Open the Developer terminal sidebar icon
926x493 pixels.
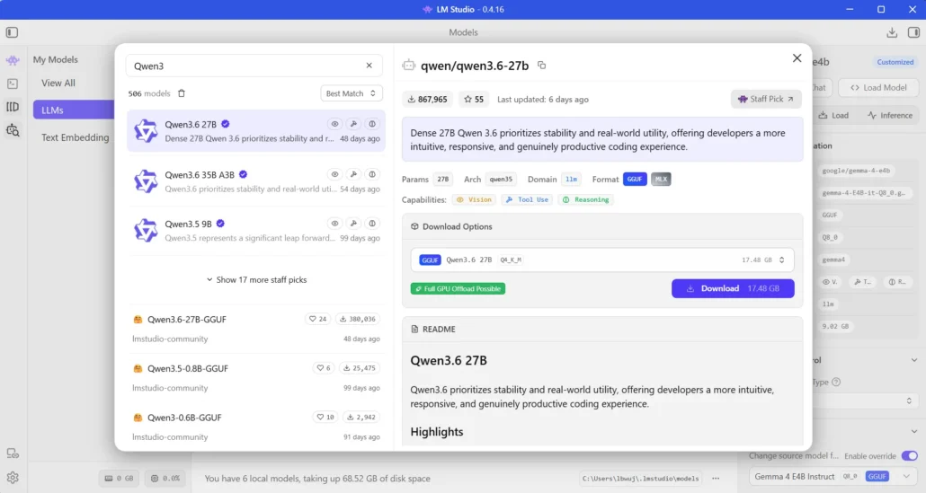[x=13, y=84]
